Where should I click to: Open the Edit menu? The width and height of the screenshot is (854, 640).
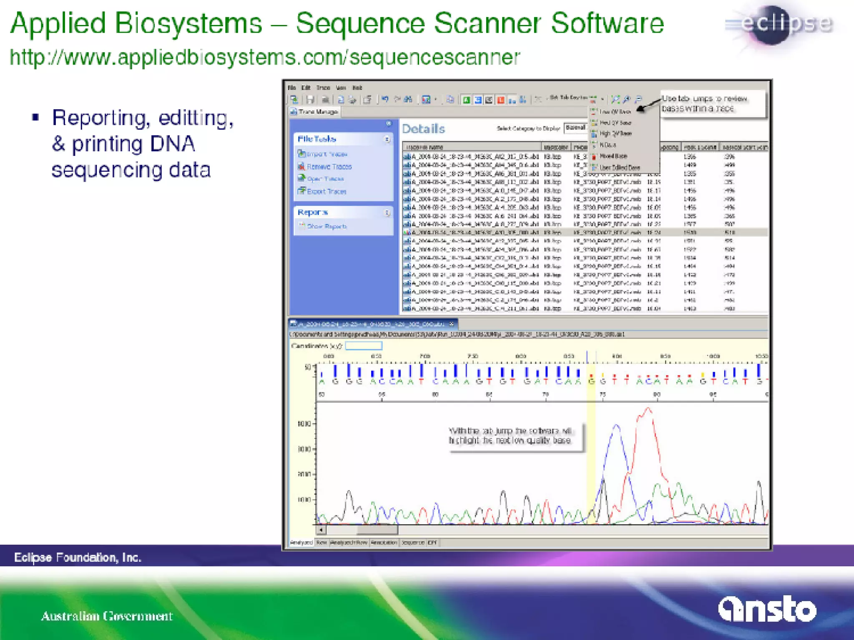coord(306,87)
